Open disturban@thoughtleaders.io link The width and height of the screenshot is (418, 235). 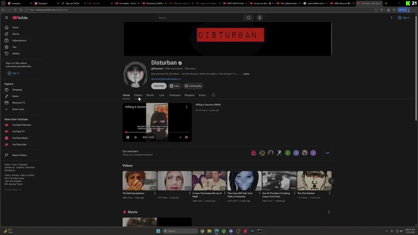pyautogui.click(x=166, y=79)
